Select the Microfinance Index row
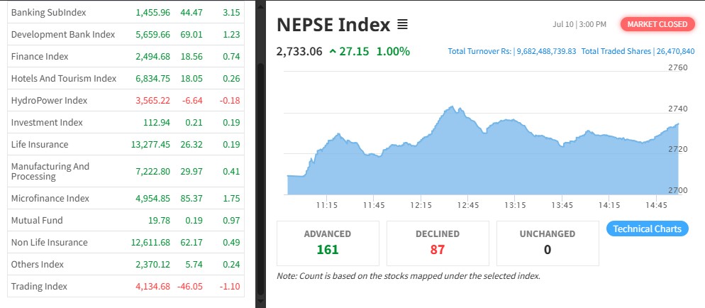Viewport: 705px width, 308px height. pyautogui.click(x=50, y=199)
